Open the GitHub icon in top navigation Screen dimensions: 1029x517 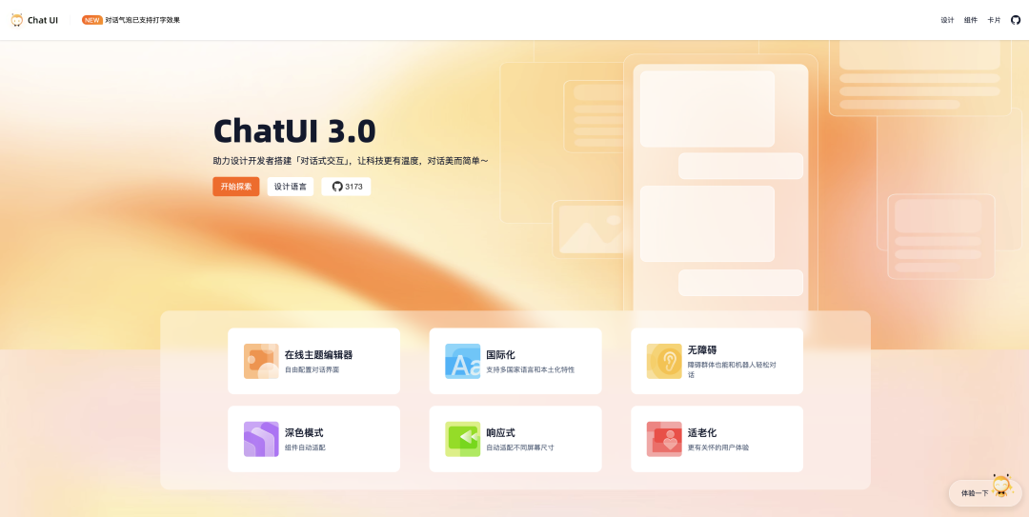(x=1016, y=20)
